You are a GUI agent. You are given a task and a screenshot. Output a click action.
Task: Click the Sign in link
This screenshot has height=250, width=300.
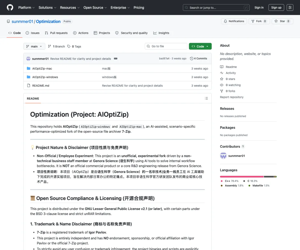[259, 7]
